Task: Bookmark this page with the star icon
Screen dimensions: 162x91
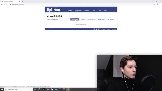Action: (x=154, y=5)
